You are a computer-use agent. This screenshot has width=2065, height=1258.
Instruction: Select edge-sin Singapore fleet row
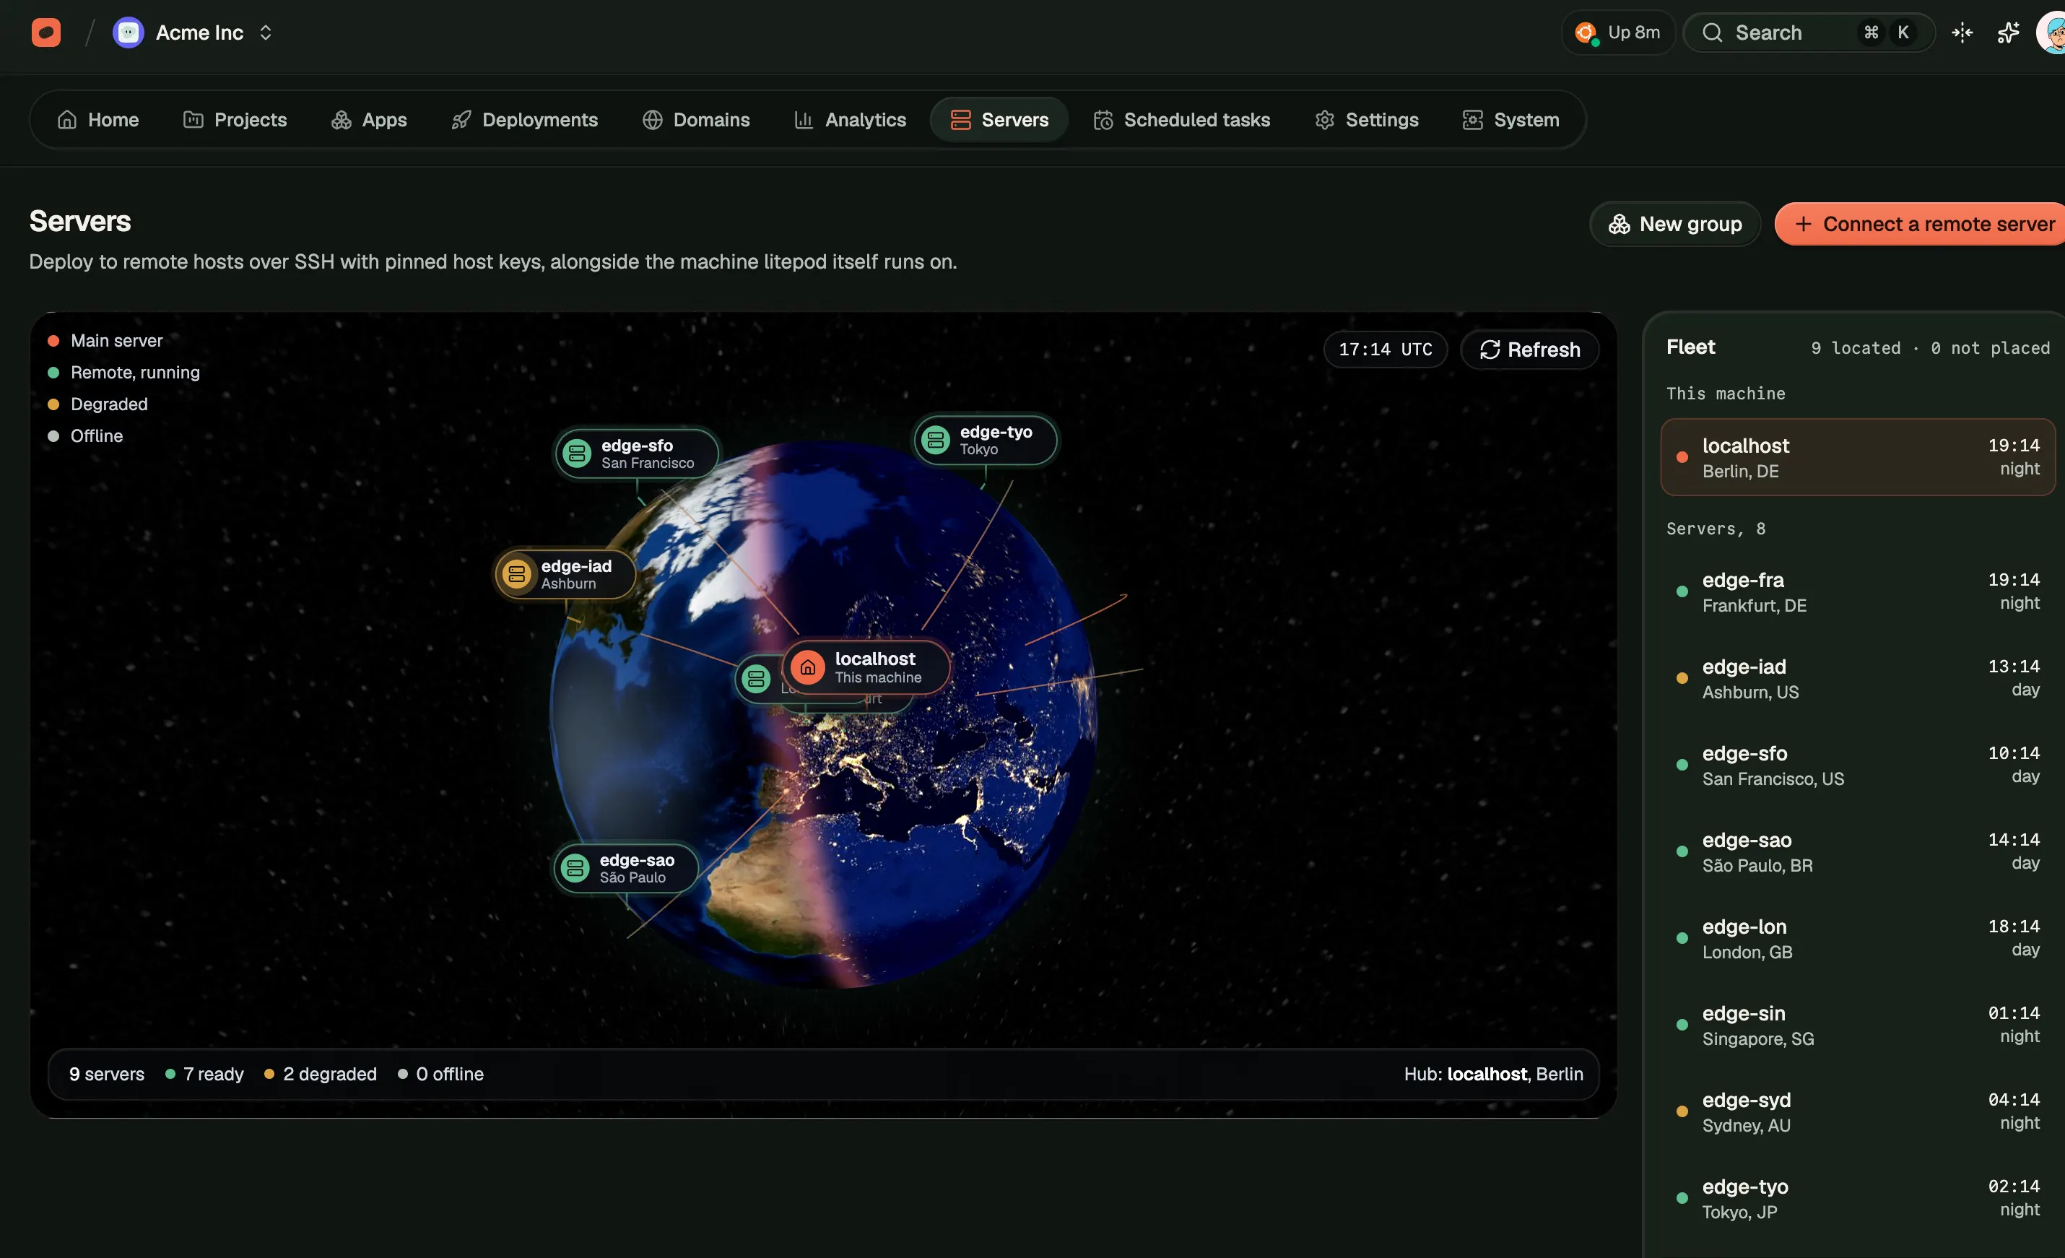pos(1857,1025)
